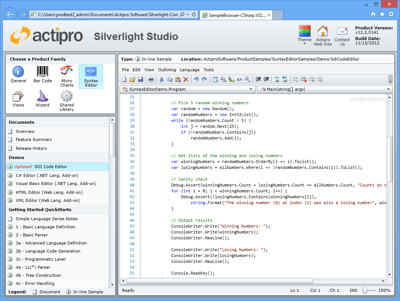The image size is (400, 301).
Task: Delete selection using the red X icon
Action: 186,79
